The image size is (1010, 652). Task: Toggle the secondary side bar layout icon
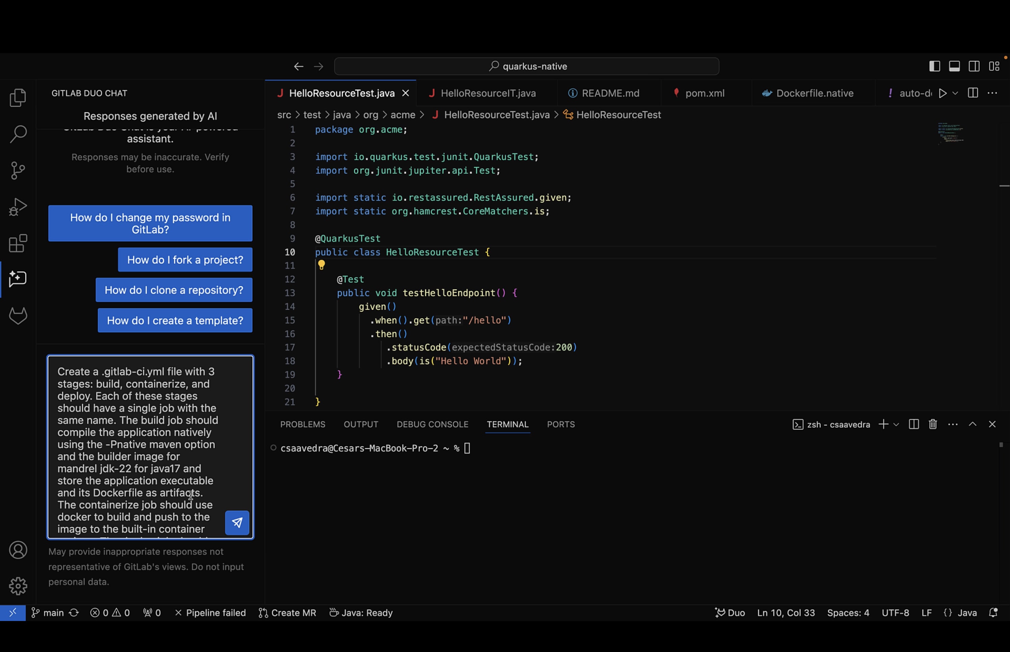(974, 66)
